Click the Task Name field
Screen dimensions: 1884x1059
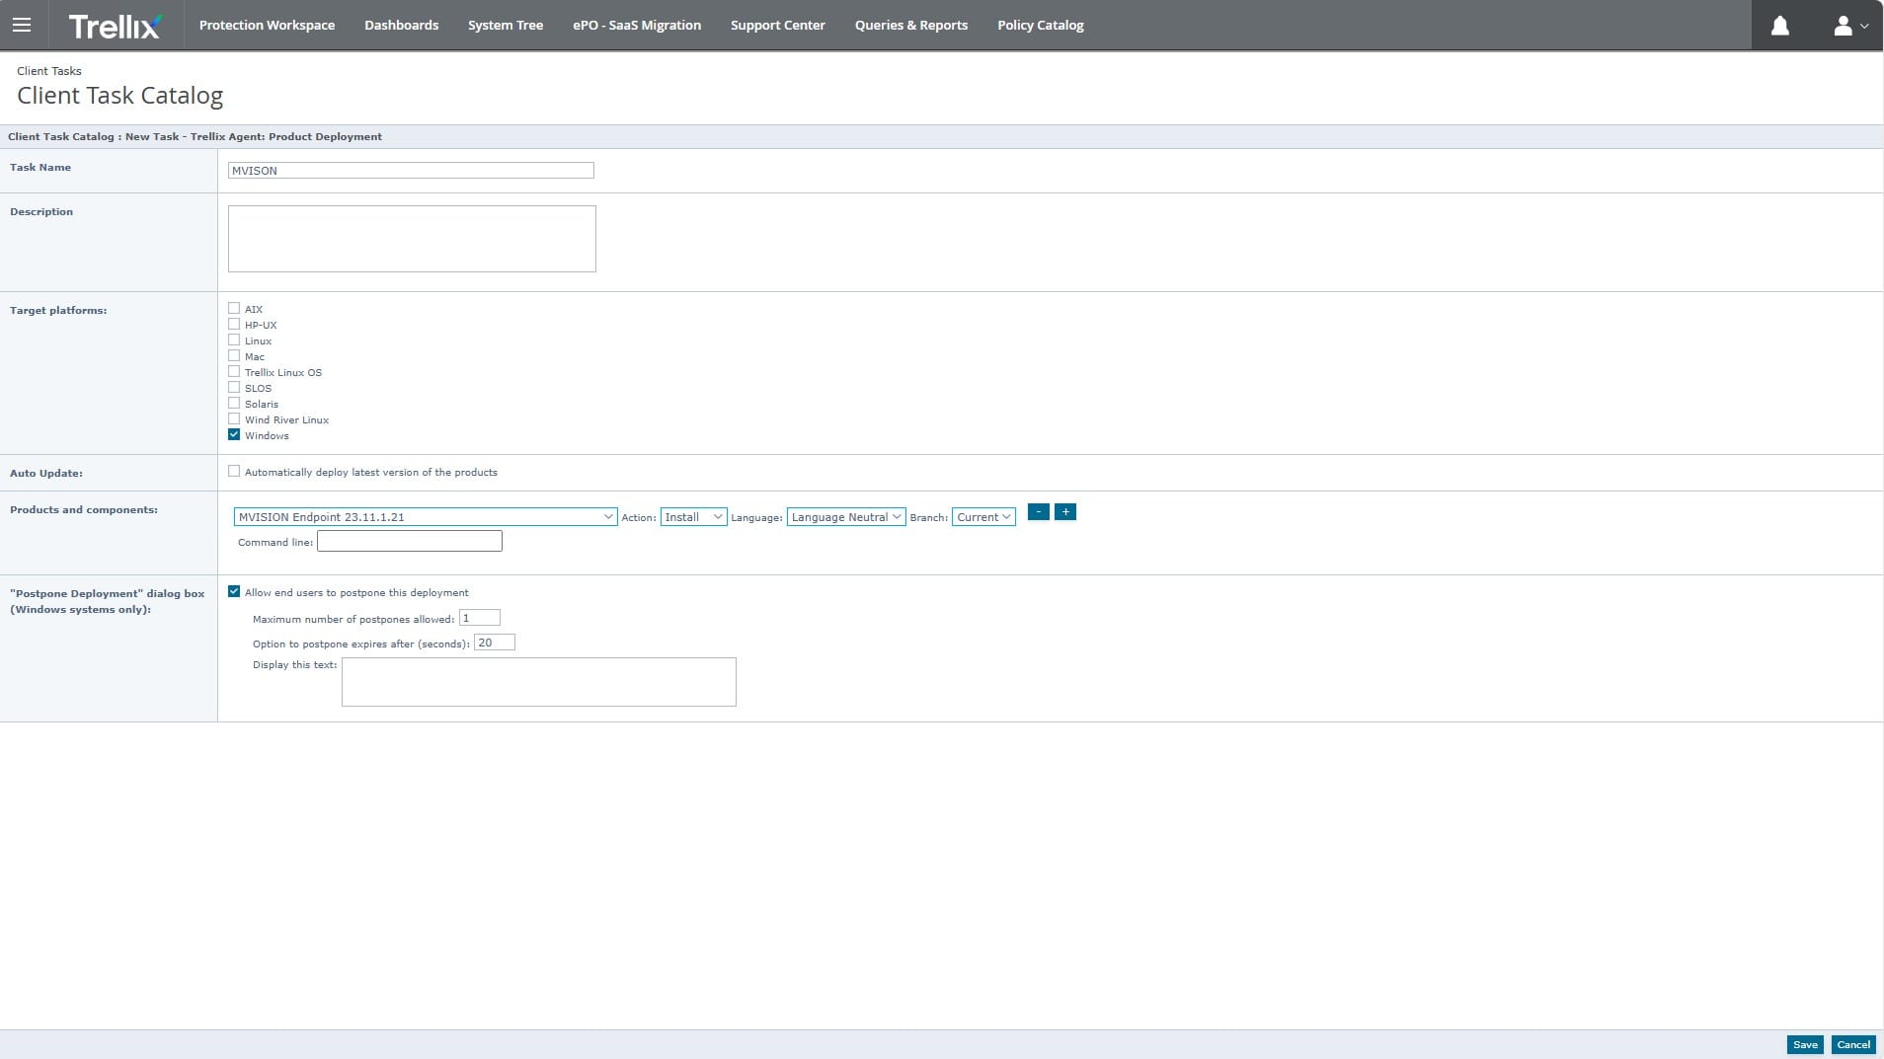coord(411,171)
